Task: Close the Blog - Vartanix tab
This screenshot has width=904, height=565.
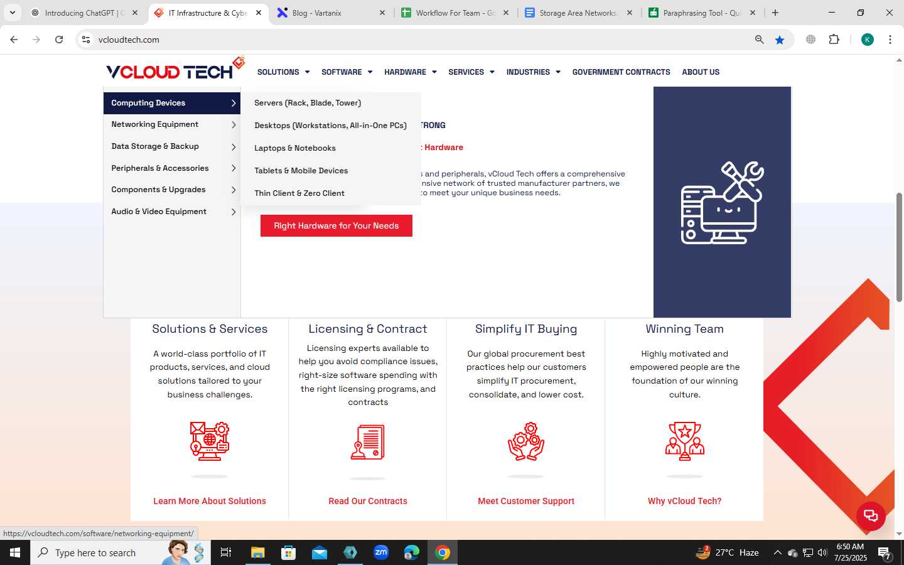Action: point(382,13)
